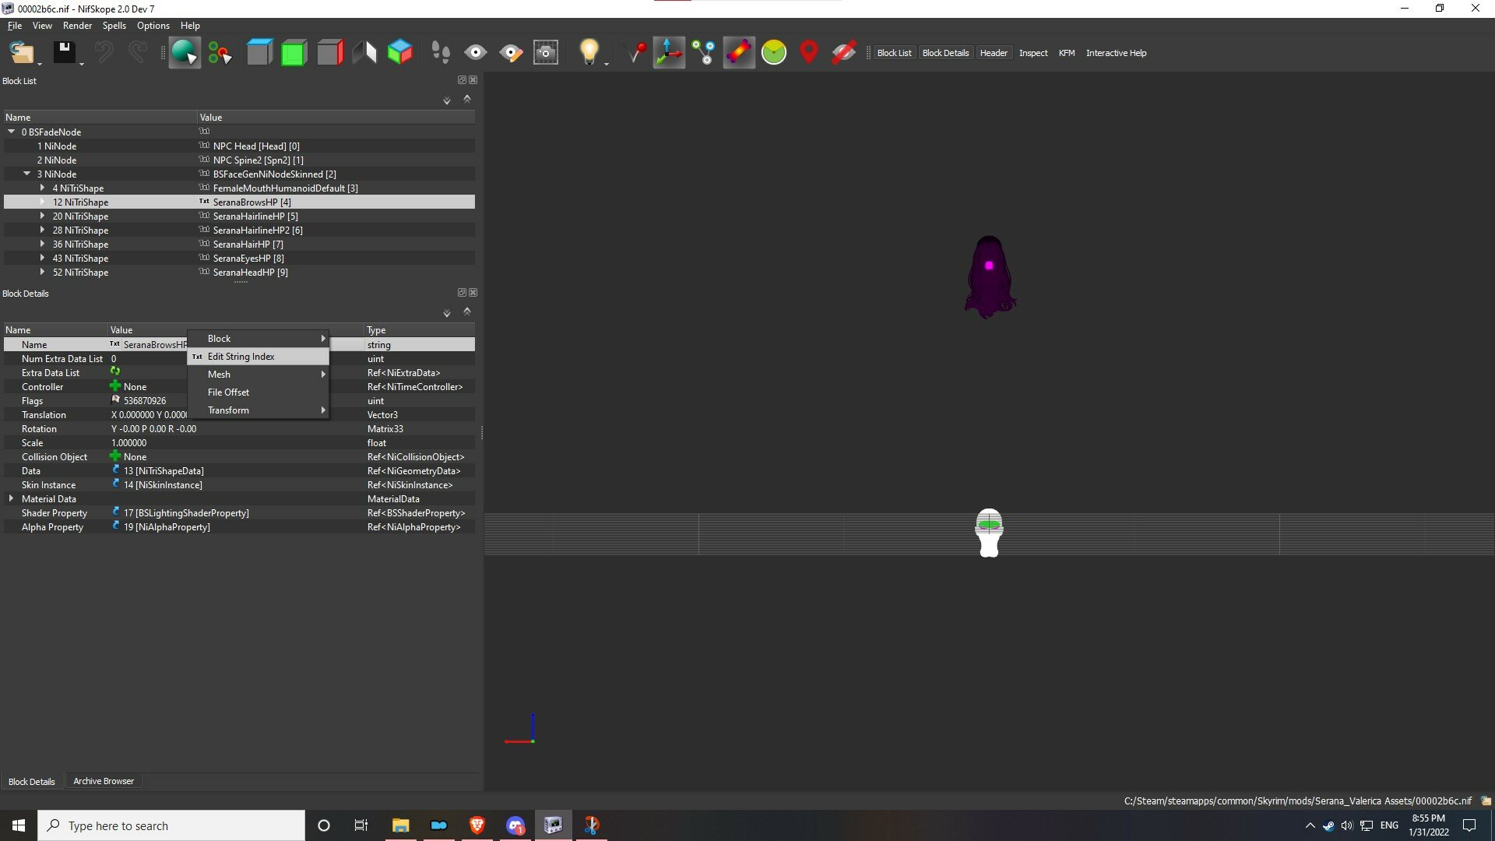Screen dimensions: 1495x841
Task: Activate the green sphere object select tool
Action: [x=185, y=53]
